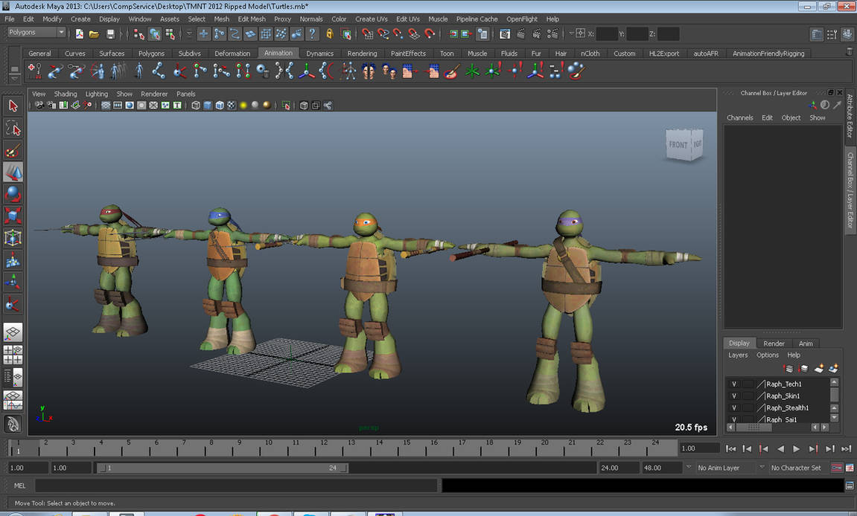Viewport: 857px width, 516px height.
Task: Select the arrow Select Tool in toolbox
Action: 13,106
